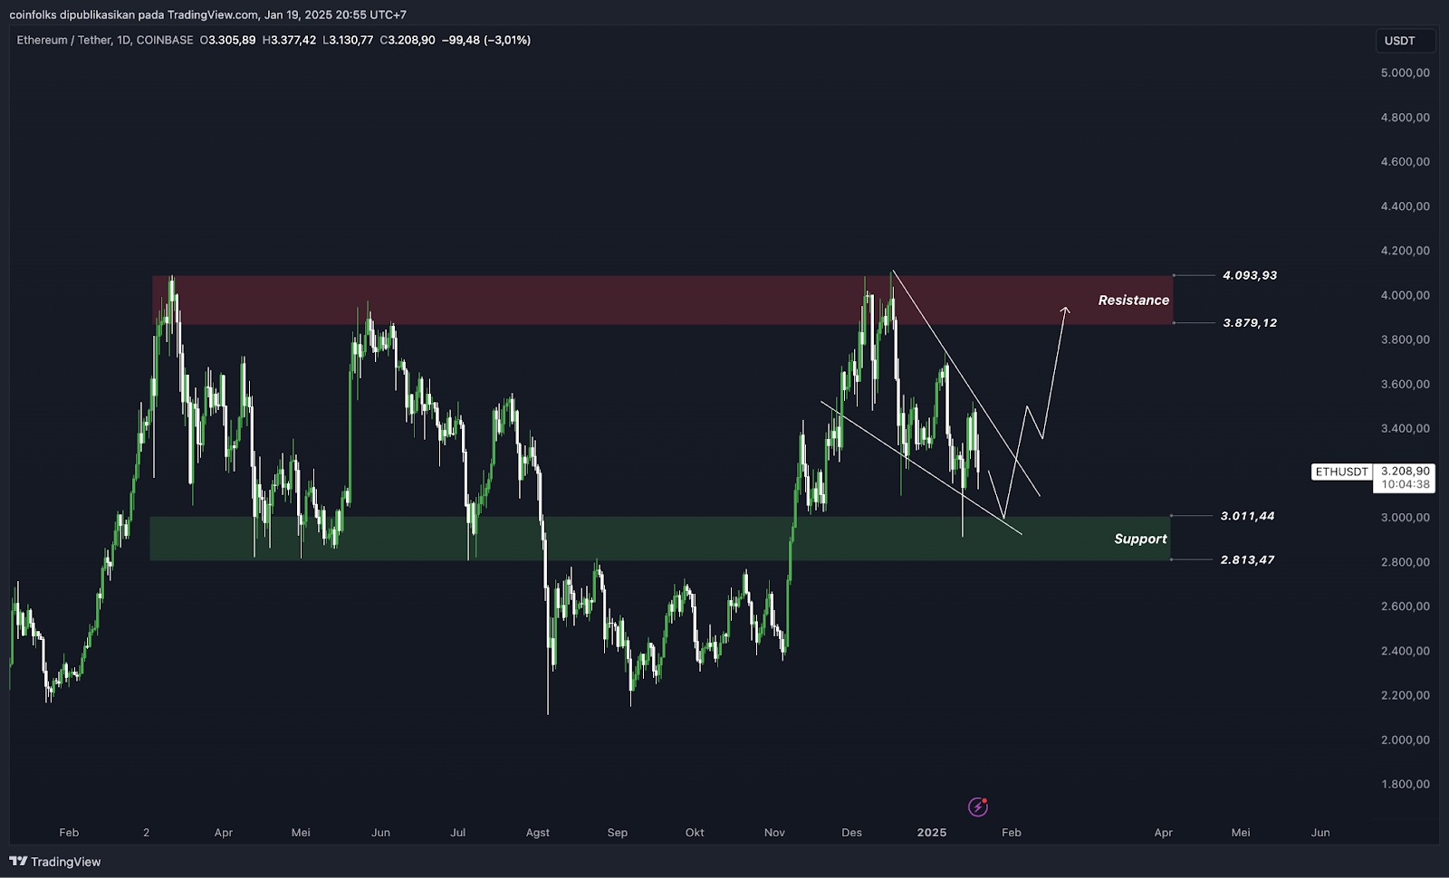Click the −99,48 (−3,01%) change value
1449x878 pixels.
(486, 40)
